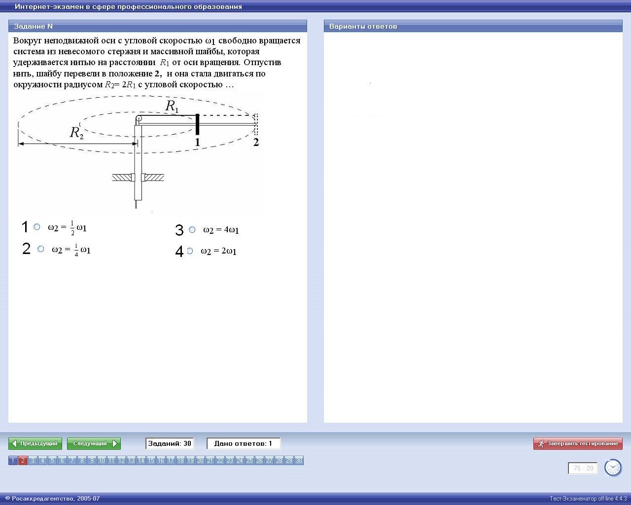Jump to question 20 in the navigator

point(200,461)
